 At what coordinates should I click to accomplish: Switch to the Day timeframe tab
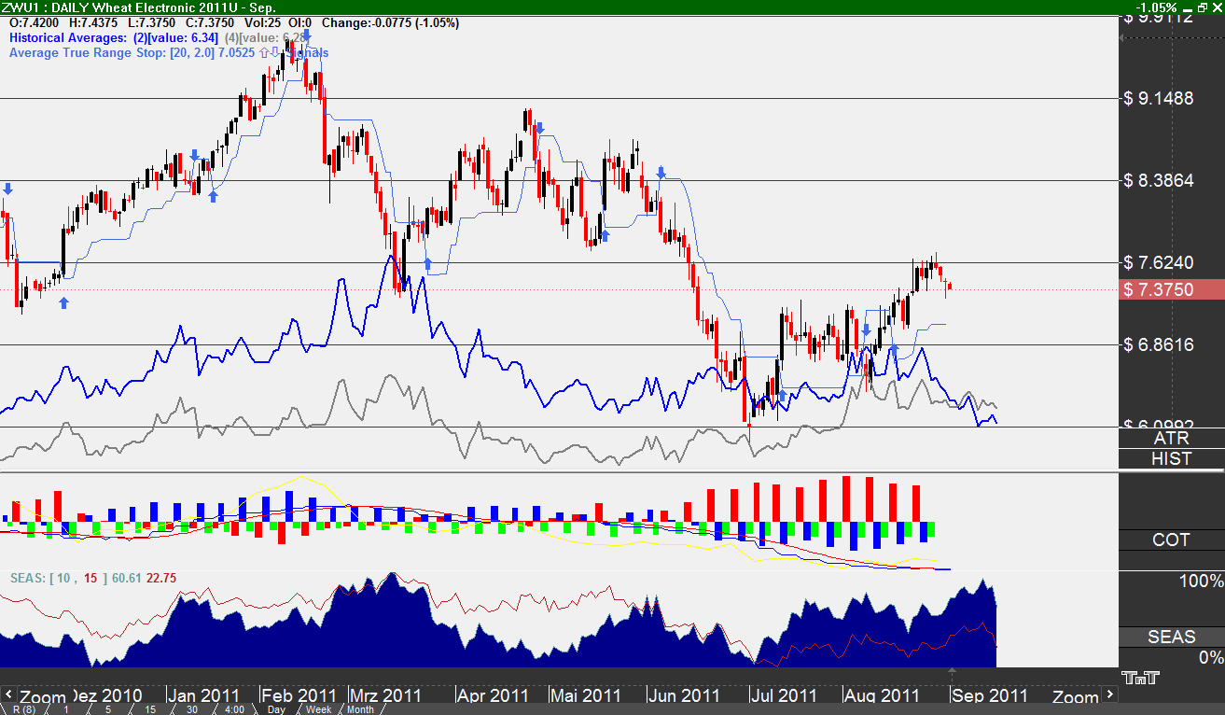(x=276, y=709)
